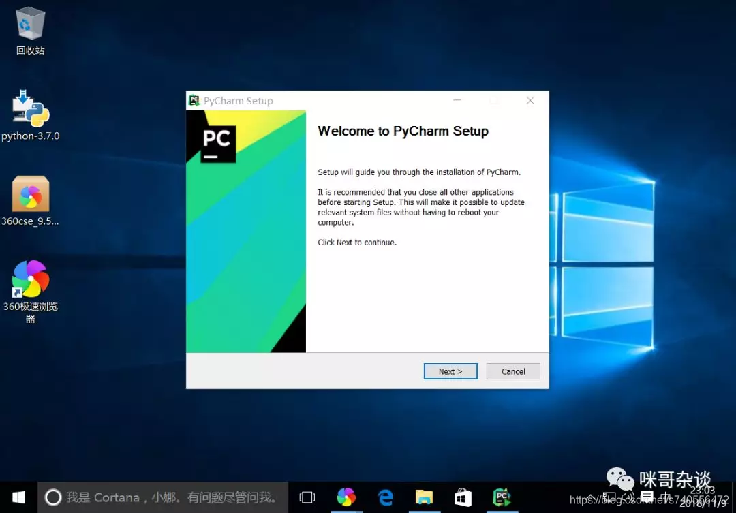This screenshot has width=736, height=513.
Task: Minimize the PyCharm Setup window
Action: [457, 100]
